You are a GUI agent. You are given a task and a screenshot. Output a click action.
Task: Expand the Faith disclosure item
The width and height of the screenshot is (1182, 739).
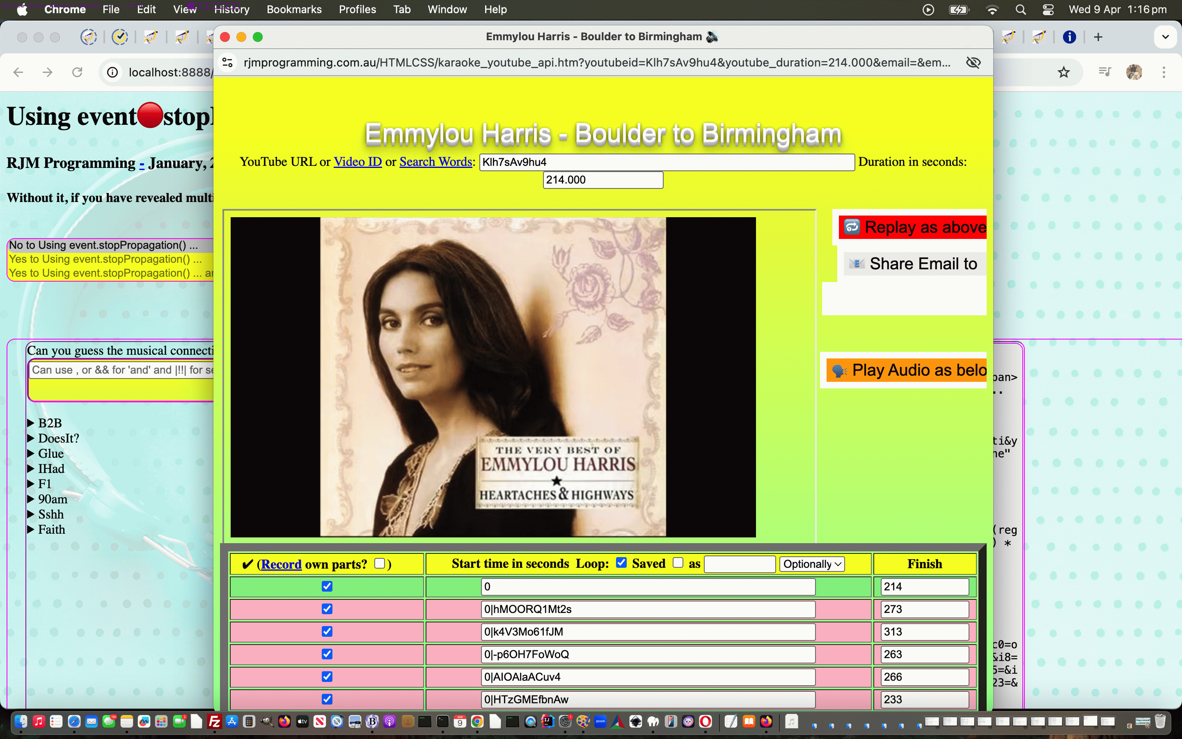pyautogui.click(x=31, y=530)
